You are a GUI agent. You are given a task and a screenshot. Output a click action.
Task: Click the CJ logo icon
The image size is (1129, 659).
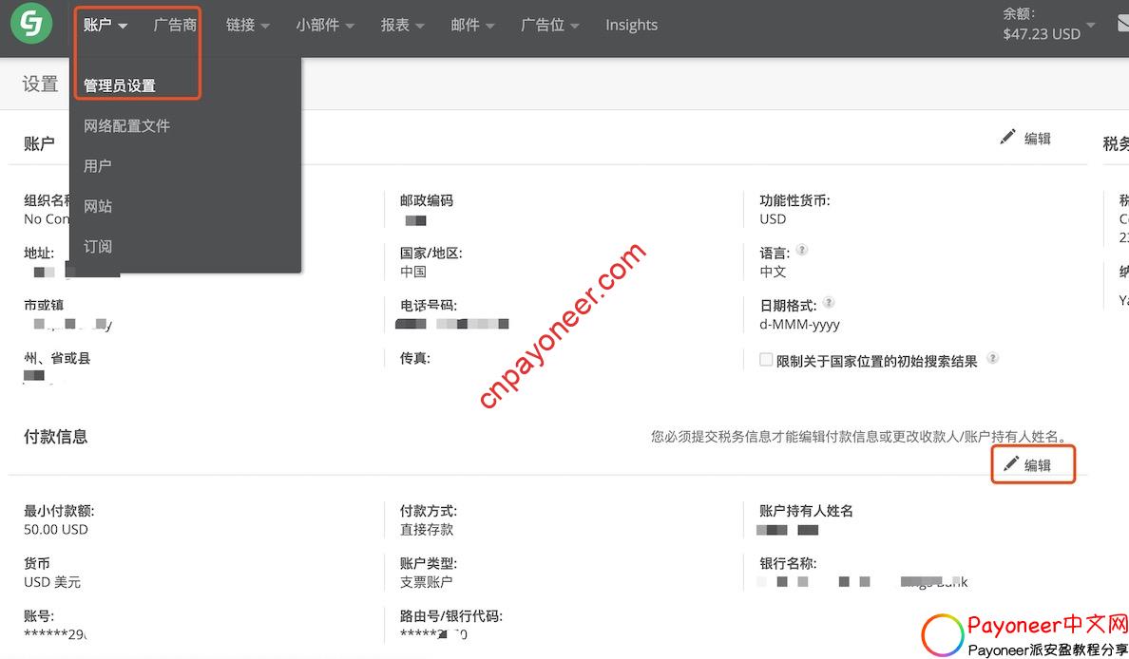[x=31, y=25]
